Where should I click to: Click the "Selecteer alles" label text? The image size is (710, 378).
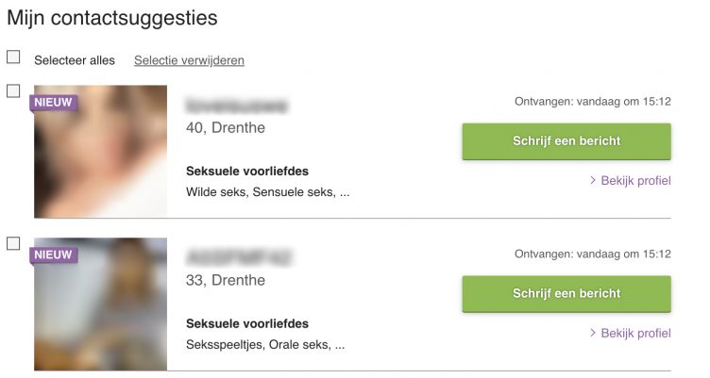click(75, 60)
